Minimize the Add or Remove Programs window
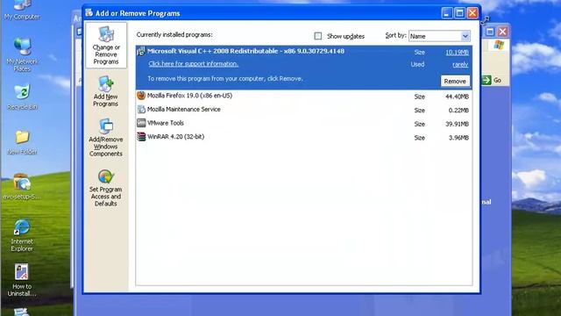561x316 pixels. [x=446, y=13]
